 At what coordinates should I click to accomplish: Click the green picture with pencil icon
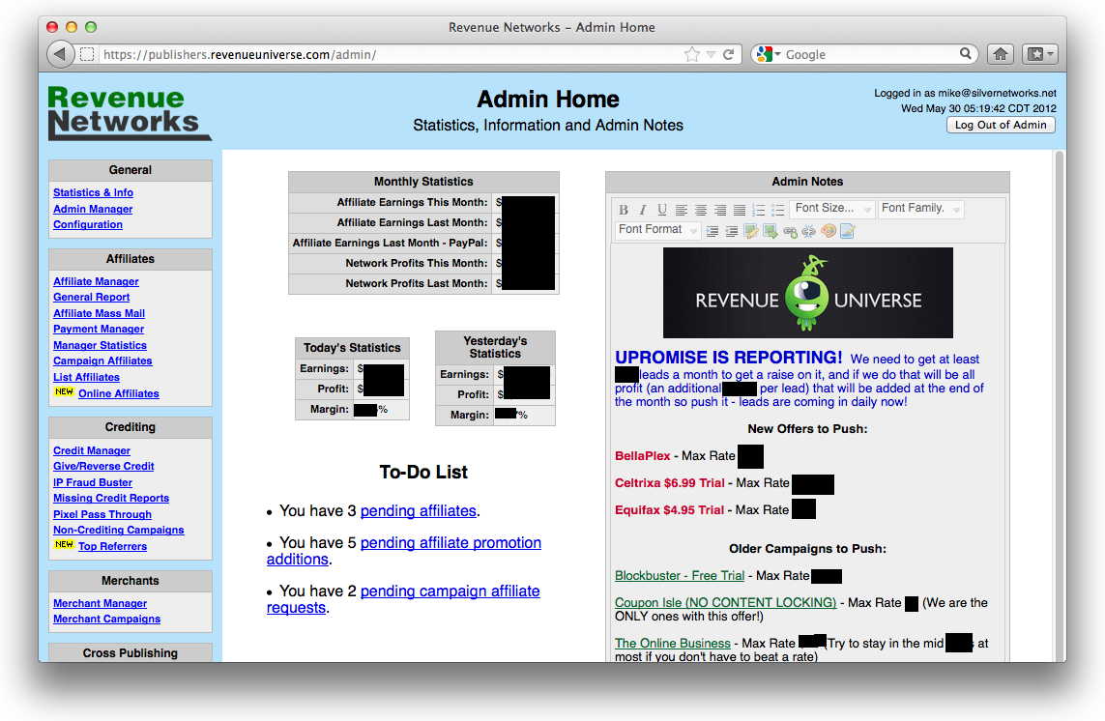(751, 231)
